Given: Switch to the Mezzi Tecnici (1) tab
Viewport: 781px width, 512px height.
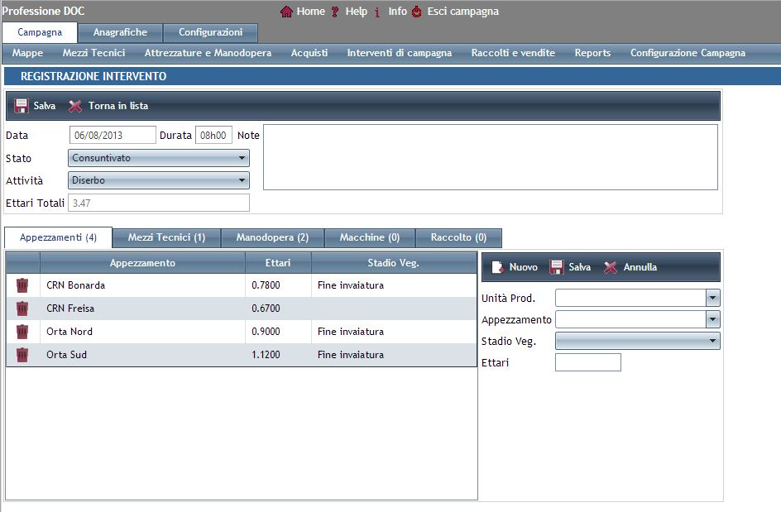Looking at the screenshot, I should click(x=166, y=237).
